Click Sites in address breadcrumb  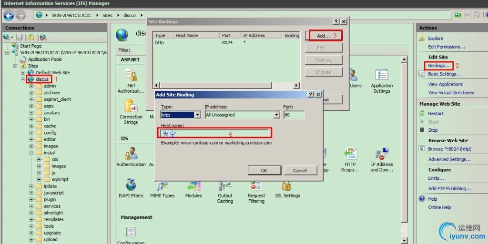107,15
